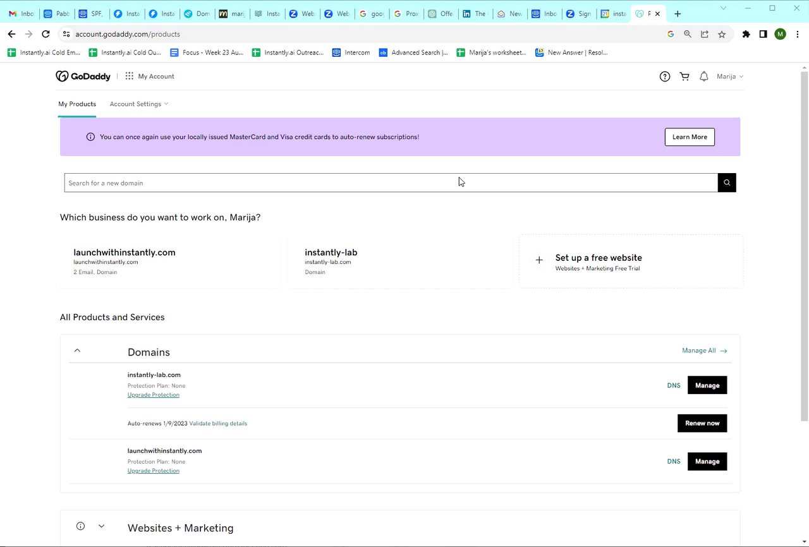Image resolution: width=809 pixels, height=547 pixels.
Task: Click the launchwithinstantly.com domain name in Domains
Action: pyautogui.click(x=164, y=451)
